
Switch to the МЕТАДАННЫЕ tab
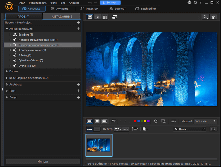point(62,17)
